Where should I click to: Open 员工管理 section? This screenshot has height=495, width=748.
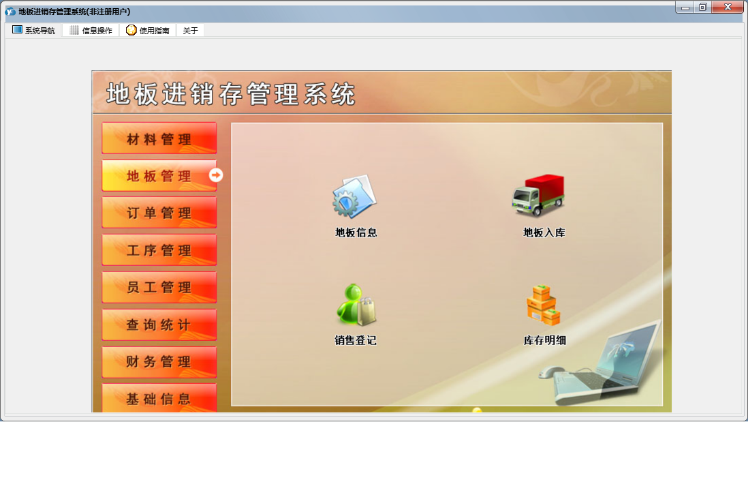159,287
